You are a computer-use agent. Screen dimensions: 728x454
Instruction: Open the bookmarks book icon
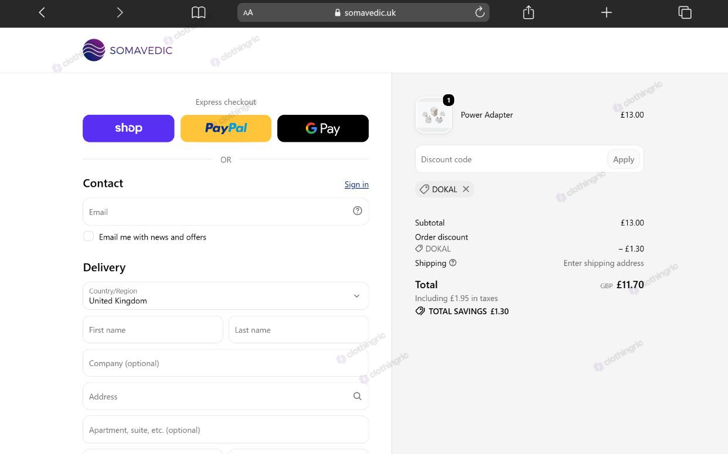pyautogui.click(x=199, y=12)
